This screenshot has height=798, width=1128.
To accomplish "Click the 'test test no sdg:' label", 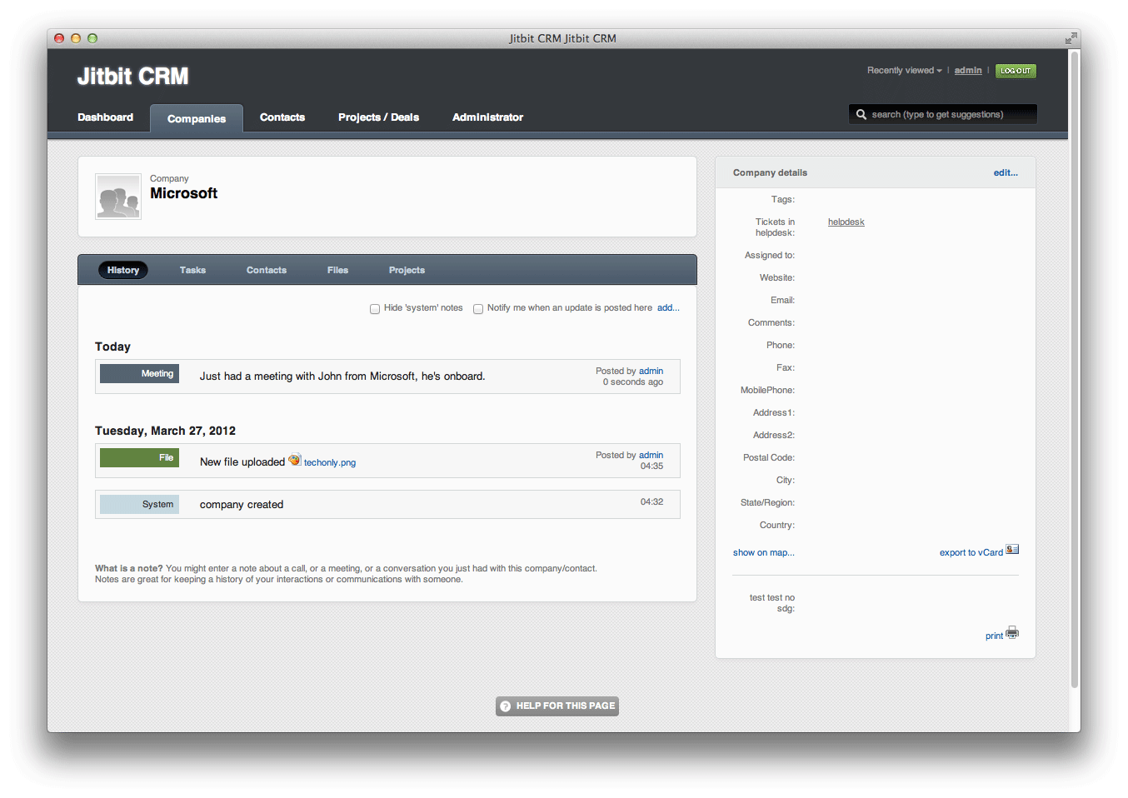I will [772, 603].
